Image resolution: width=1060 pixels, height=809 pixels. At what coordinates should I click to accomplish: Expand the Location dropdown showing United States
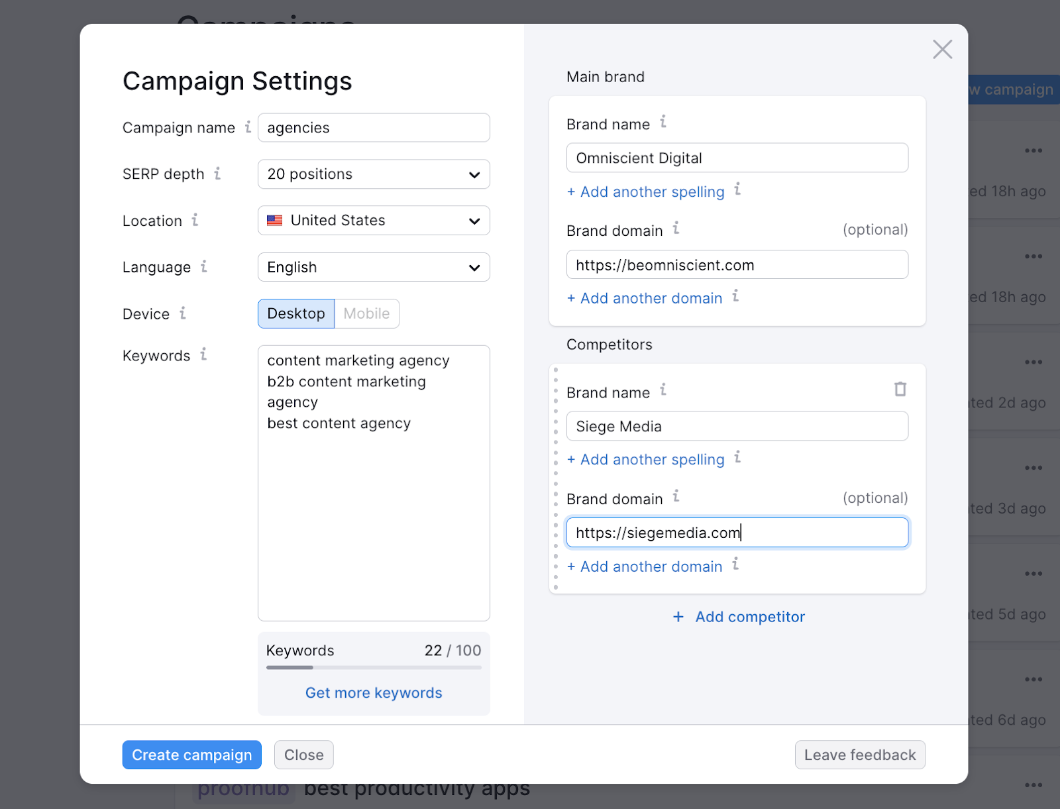pyautogui.click(x=374, y=221)
